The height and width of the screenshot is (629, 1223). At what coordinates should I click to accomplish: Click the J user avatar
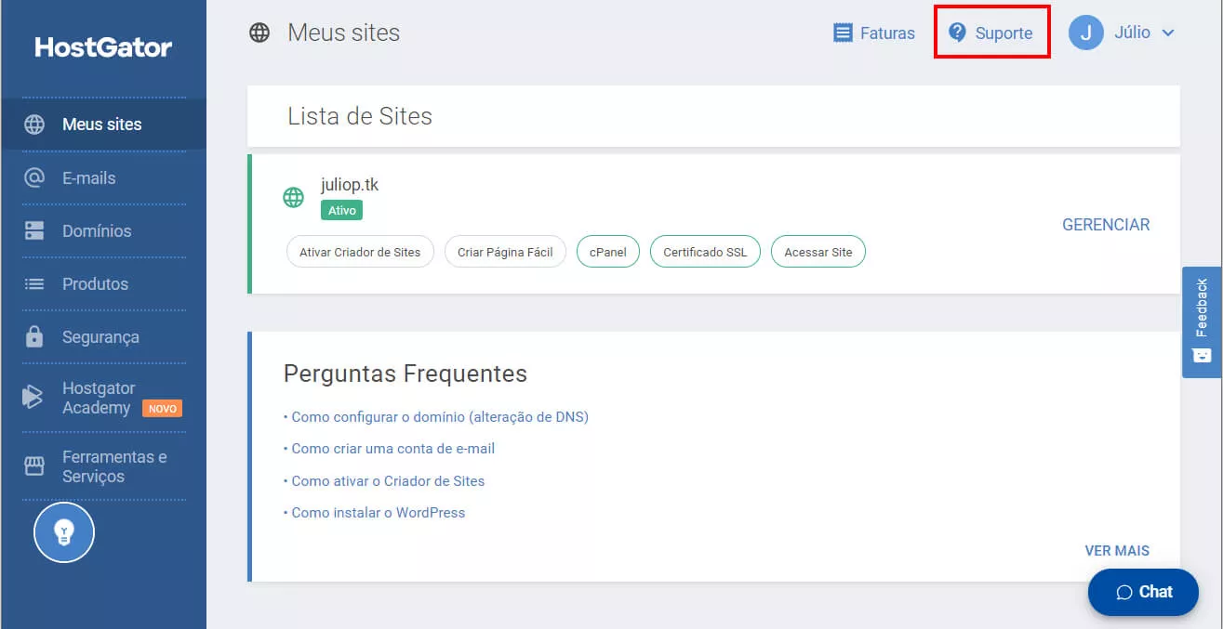click(x=1085, y=33)
